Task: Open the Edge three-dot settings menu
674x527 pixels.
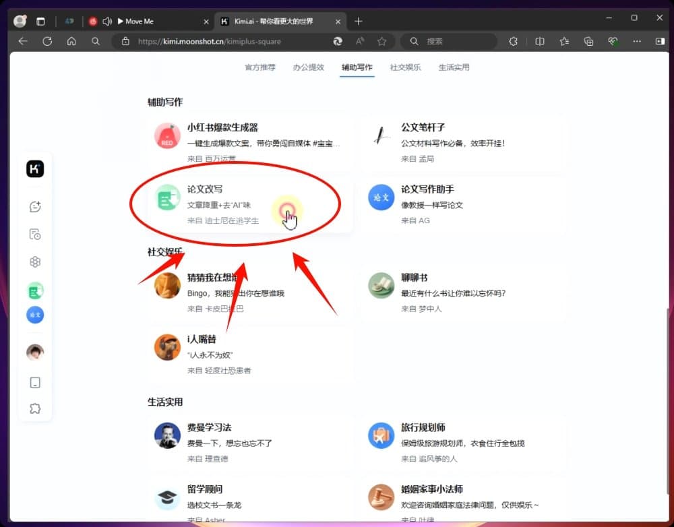Action: pyautogui.click(x=636, y=41)
